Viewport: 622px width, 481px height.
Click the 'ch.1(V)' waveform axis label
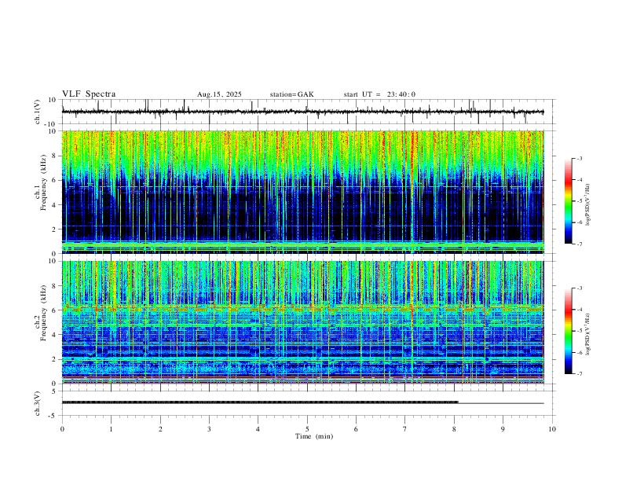point(38,112)
